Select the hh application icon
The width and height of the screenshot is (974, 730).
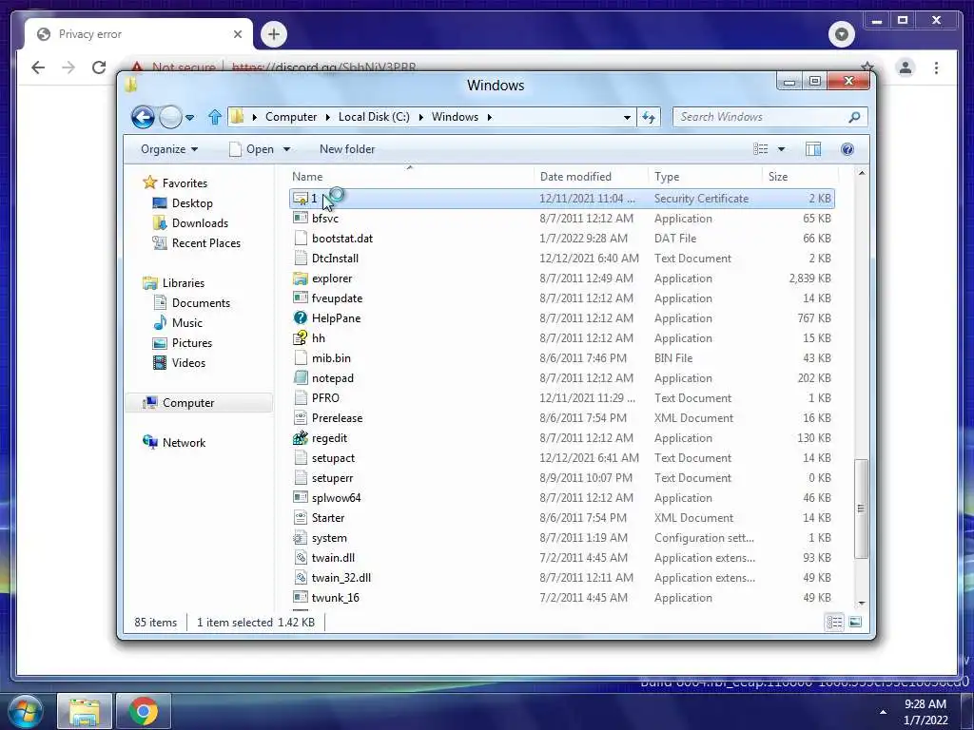pyautogui.click(x=300, y=337)
